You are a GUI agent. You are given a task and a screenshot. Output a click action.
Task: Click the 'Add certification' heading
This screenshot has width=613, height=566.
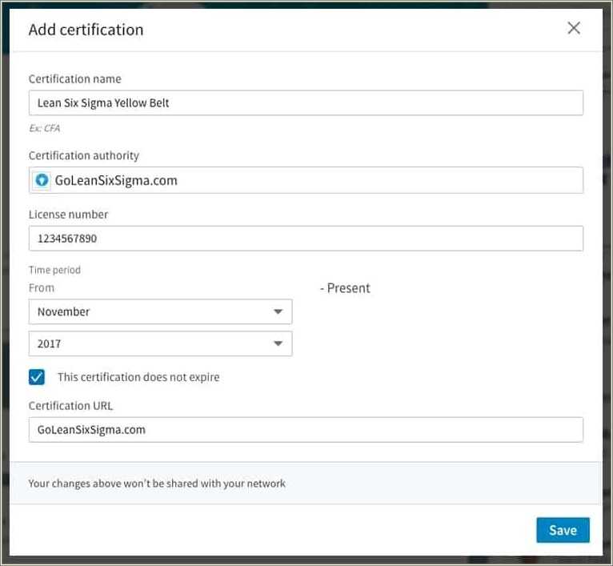pyautogui.click(x=86, y=30)
